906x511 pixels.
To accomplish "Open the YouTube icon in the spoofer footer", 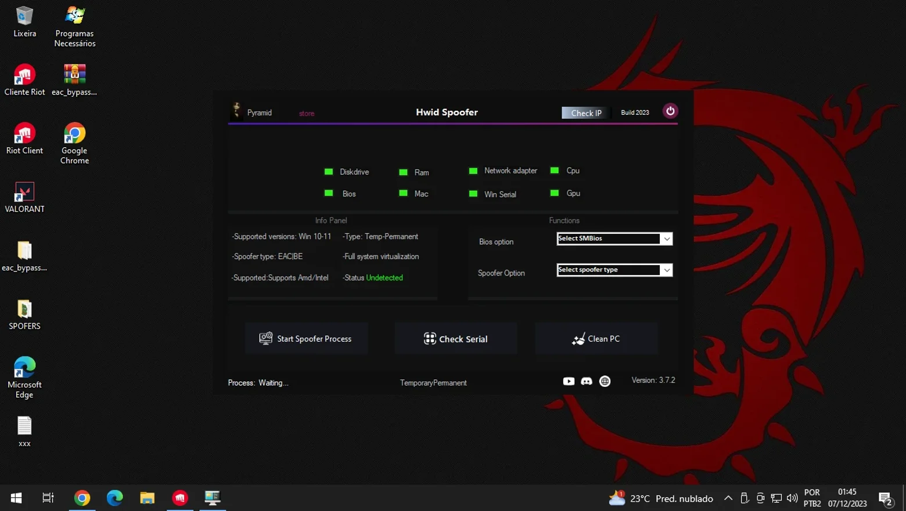I will click(x=569, y=381).
